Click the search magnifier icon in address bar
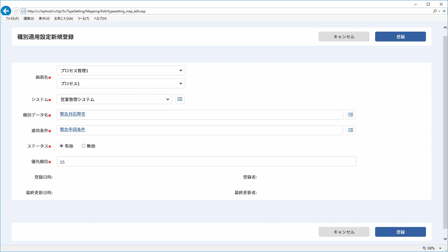This screenshot has width=448, height=252. pos(435,11)
